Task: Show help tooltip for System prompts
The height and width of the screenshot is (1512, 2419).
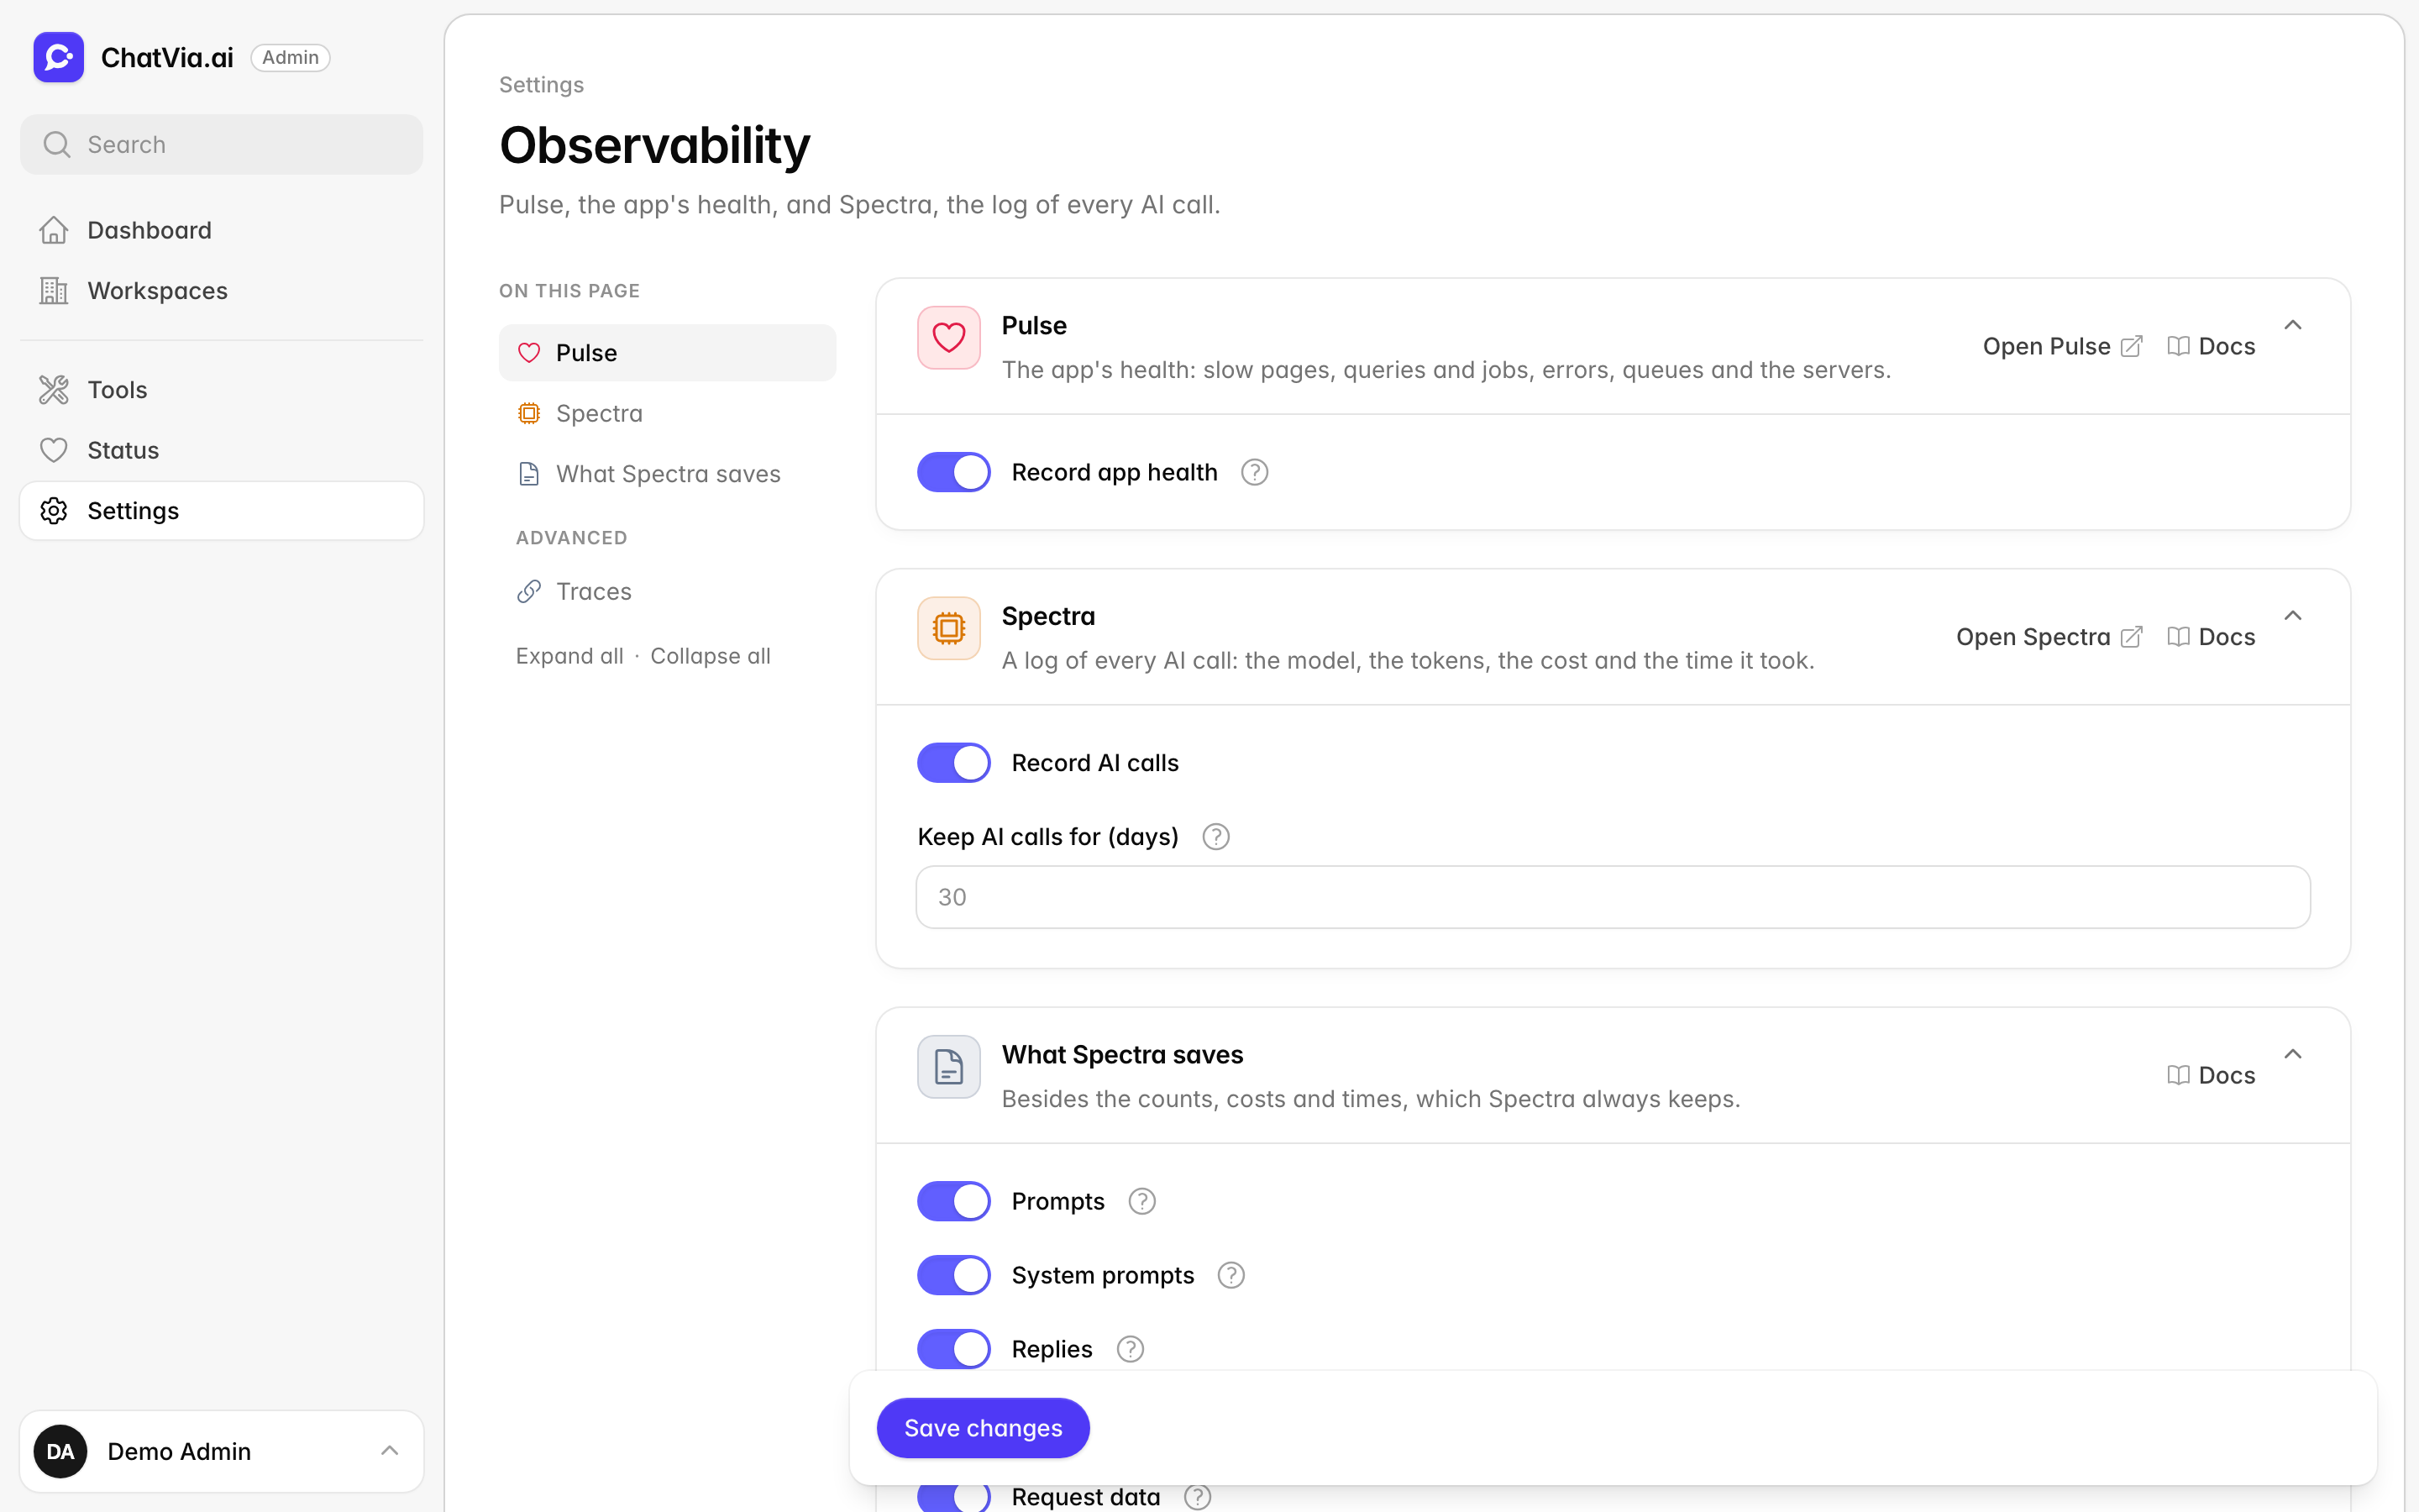Action: [1230, 1275]
